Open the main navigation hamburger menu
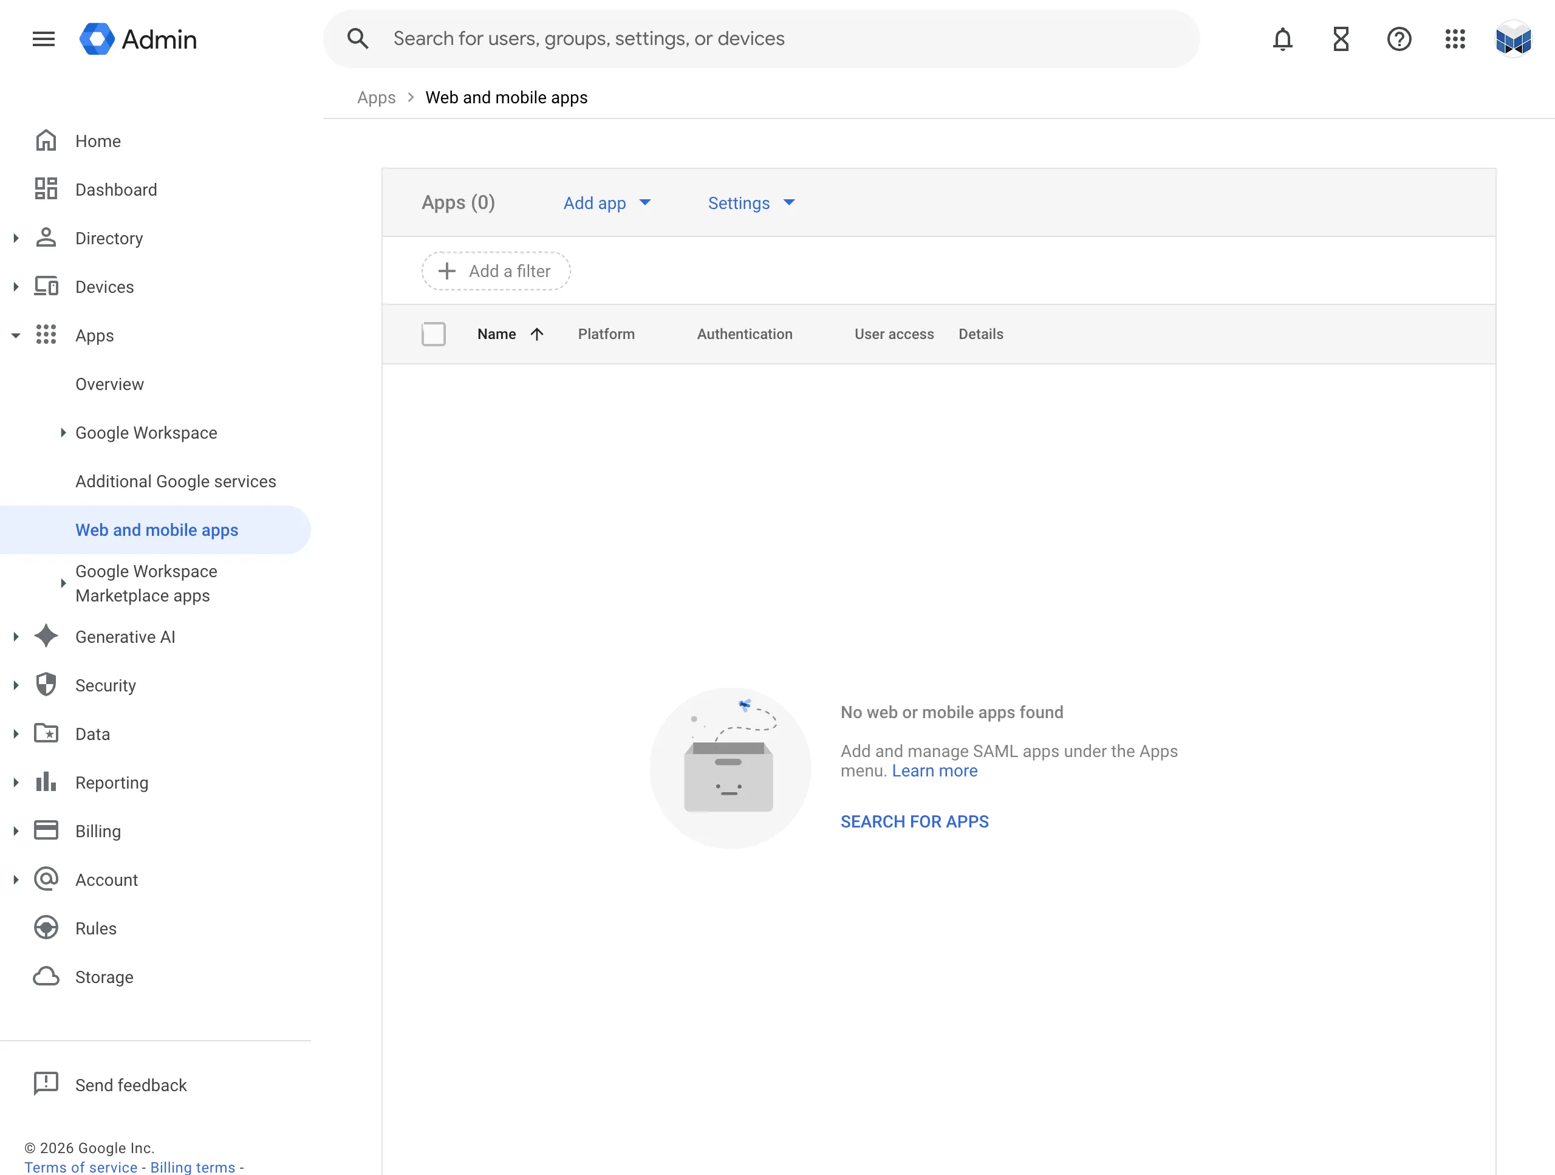The image size is (1555, 1175). click(x=43, y=39)
